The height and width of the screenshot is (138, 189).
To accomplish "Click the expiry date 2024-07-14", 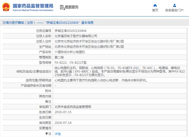I will click(x=63, y=123).
